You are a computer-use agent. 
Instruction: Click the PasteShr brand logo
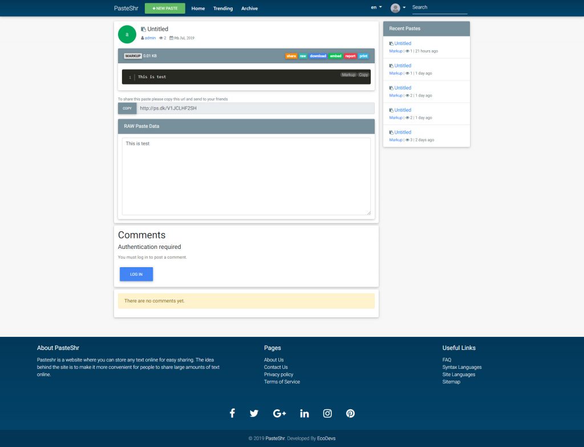(x=126, y=8)
